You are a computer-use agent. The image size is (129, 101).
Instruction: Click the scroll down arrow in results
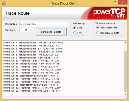pos(126,94)
